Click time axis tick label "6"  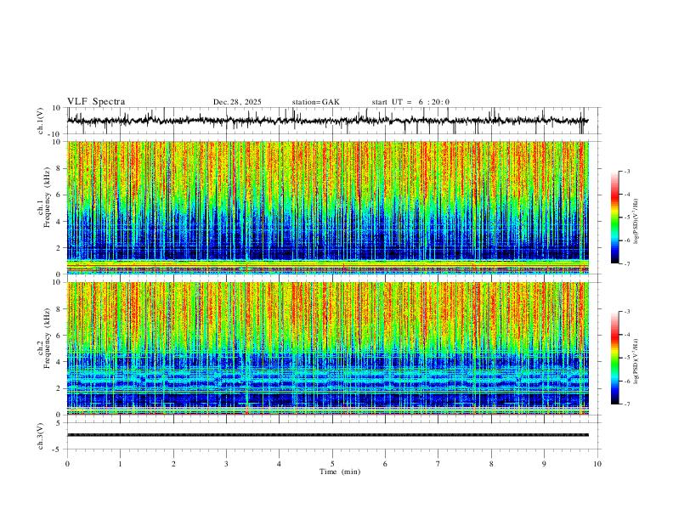point(386,464)
